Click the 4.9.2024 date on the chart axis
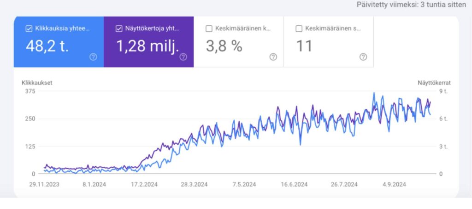The width and height of the screenshot is (472, 209). point(393,185)
